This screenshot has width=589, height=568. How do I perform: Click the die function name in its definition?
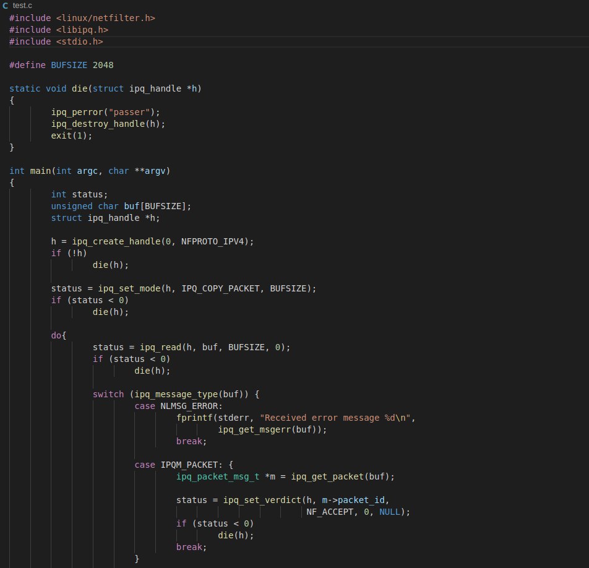coord(79,88)
